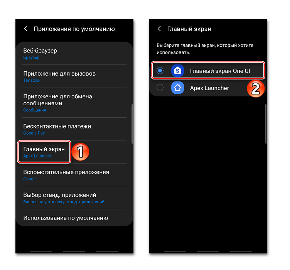Open Выбор станд. приложений option
290x270 pixels.
tap(74, 198)
